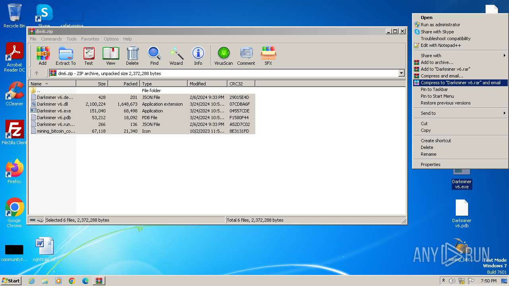Open Internet Explorer from taskbar
Viewport: 509px width, 286px height.
[31, 281]
